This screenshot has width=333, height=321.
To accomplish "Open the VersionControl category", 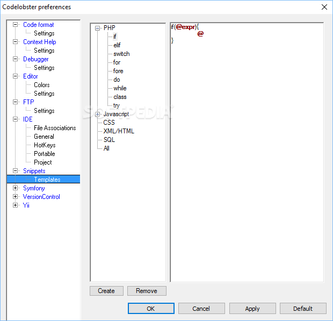I will point(41,197).
